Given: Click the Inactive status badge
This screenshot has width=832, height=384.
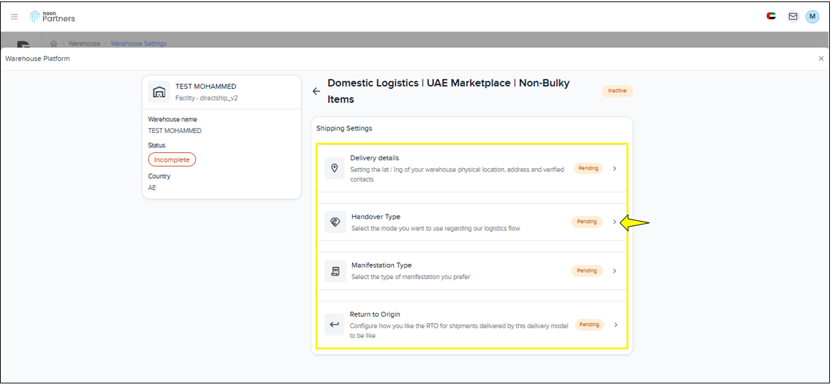Looking at the screenshot, I should coord(617,91).
